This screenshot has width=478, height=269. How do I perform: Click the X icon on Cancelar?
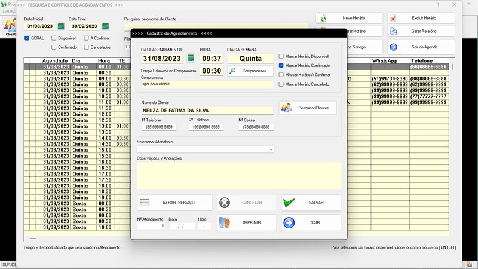coord(225,203)
